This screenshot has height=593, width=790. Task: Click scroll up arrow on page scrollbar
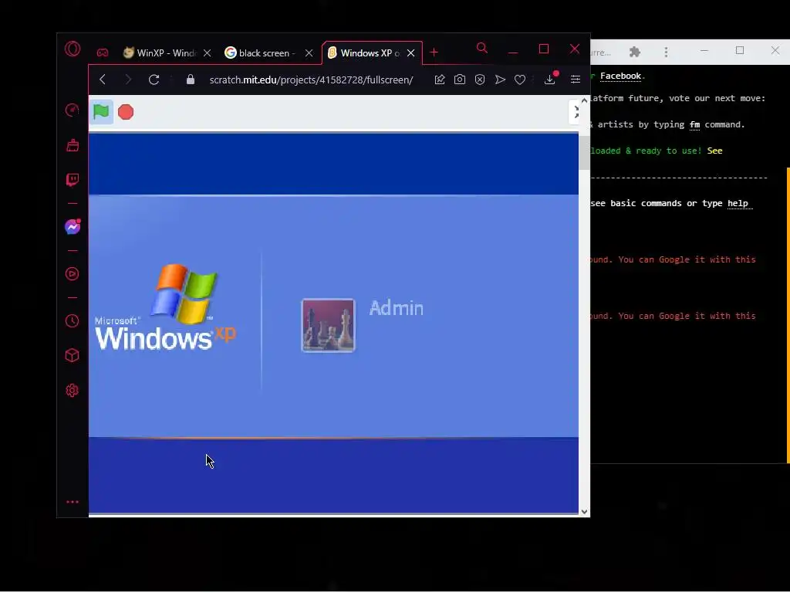point(585,100)
